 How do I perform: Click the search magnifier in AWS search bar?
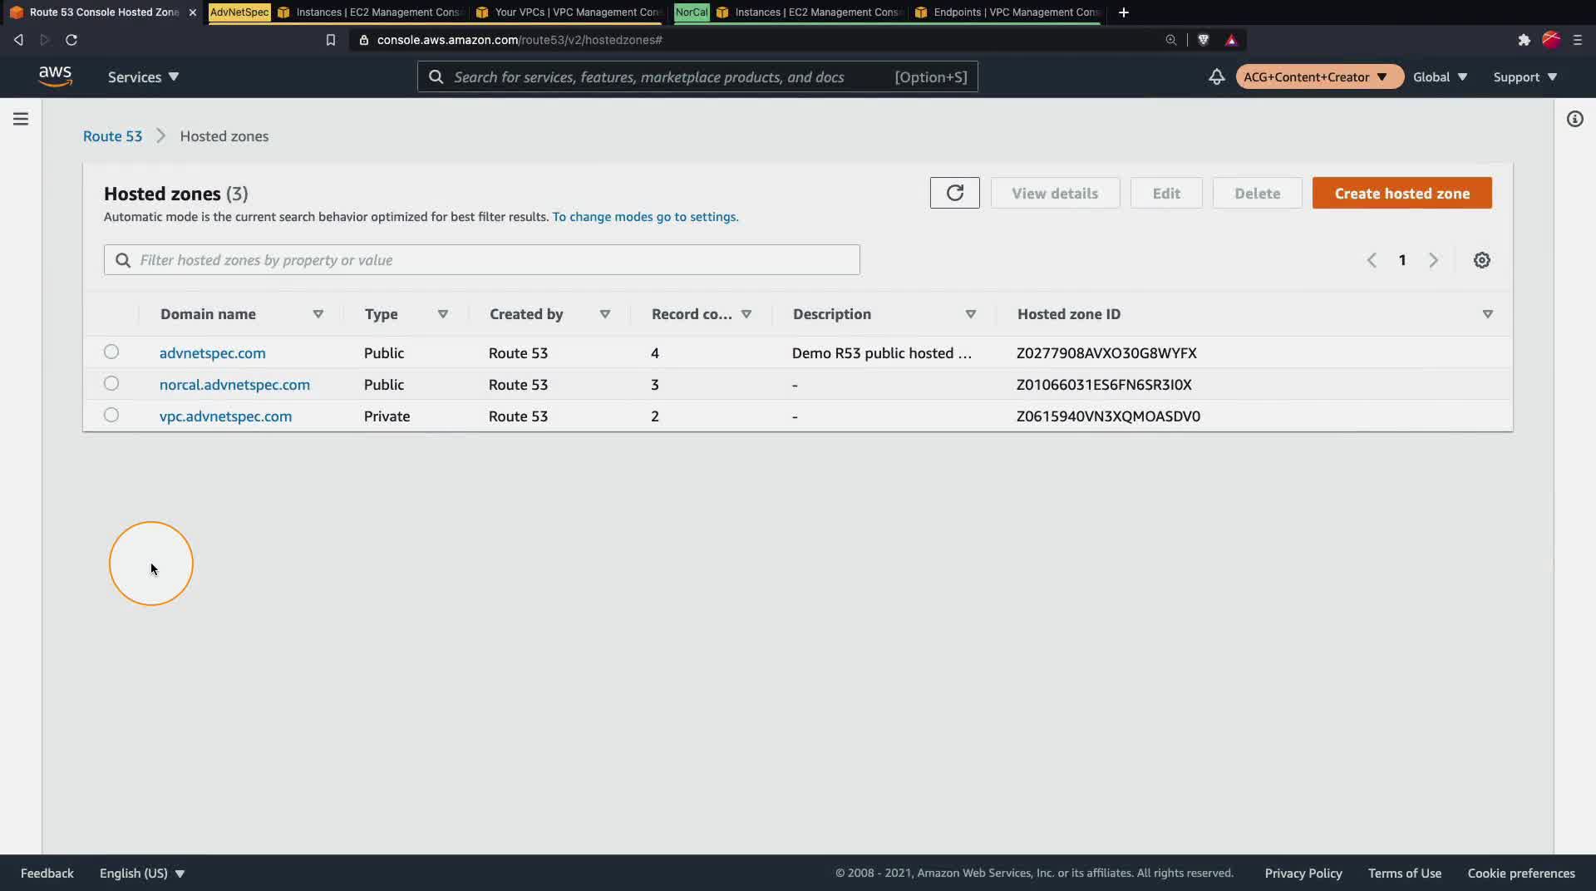pos(436,76)
